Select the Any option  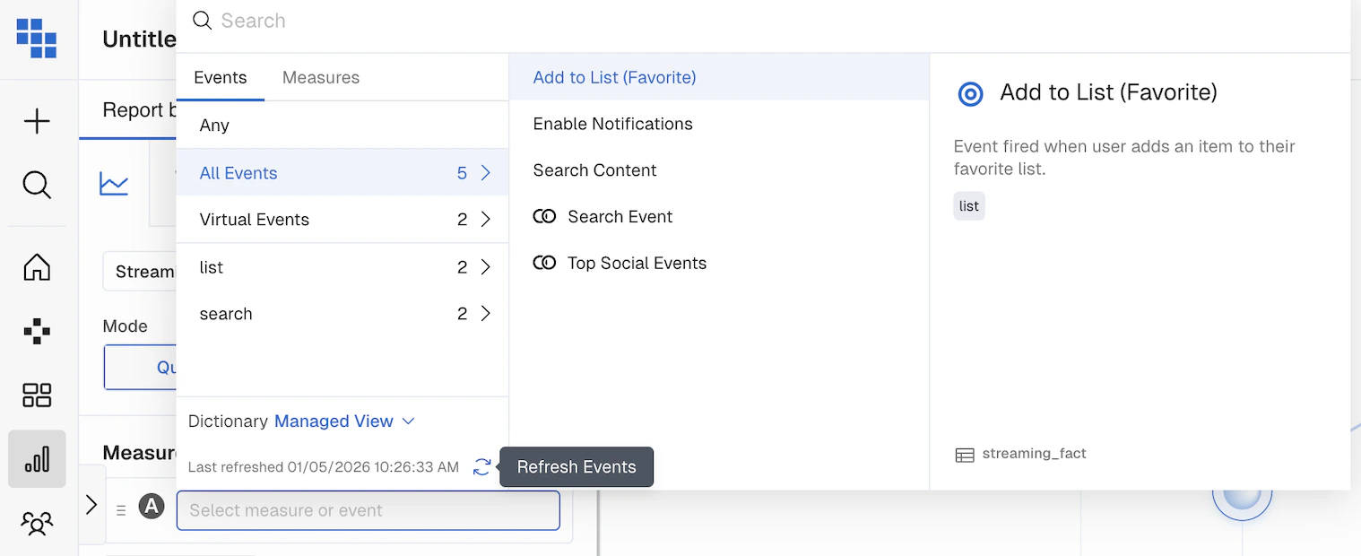tap(342, 126)
